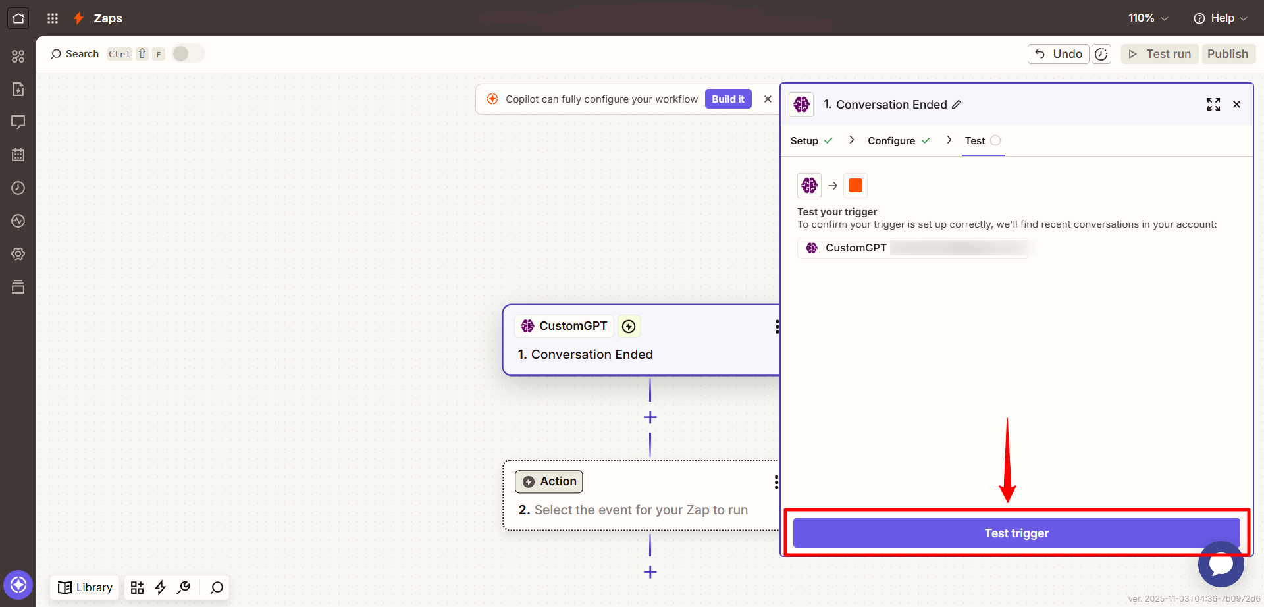
Task: Open three-dot menu on CustomGPT trigger step
Action: coord(777,327)
